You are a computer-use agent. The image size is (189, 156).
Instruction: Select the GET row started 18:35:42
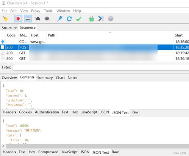(x=94, y=53)
